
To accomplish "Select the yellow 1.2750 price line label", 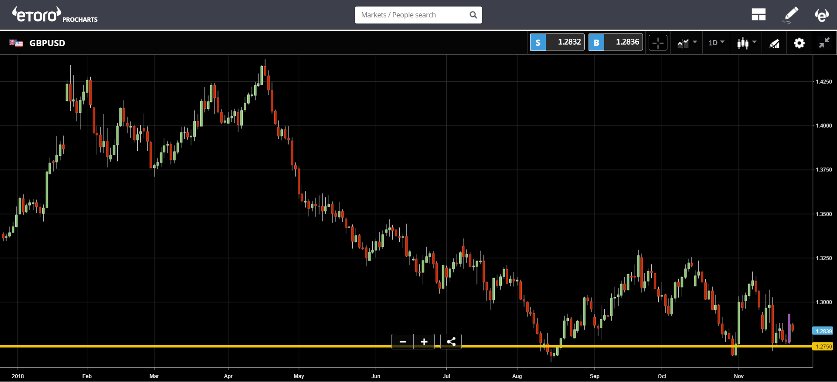I will tap(823, 346).
